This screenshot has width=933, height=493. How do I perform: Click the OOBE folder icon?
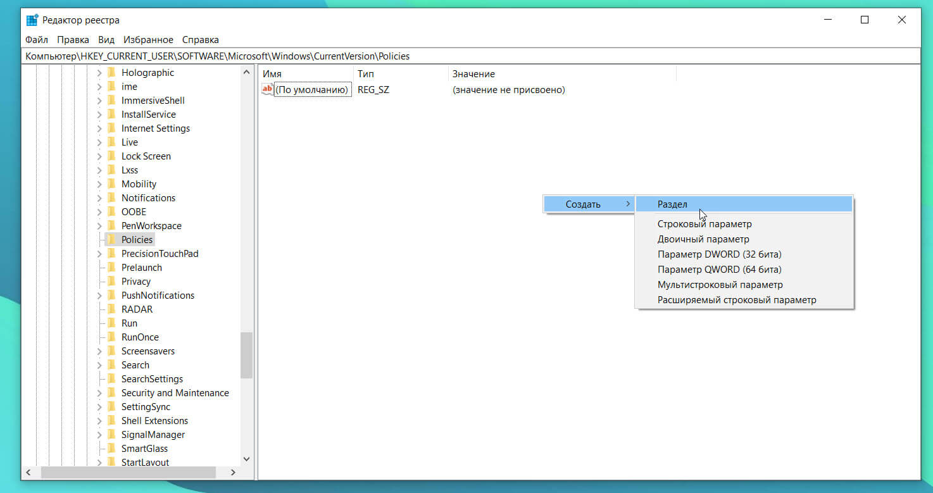[111, 212]
